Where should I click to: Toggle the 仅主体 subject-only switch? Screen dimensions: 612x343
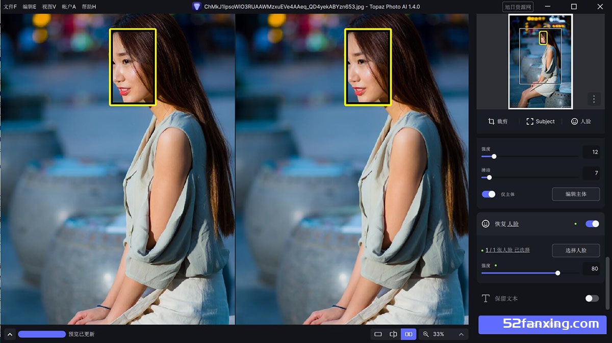pos(489,194)
